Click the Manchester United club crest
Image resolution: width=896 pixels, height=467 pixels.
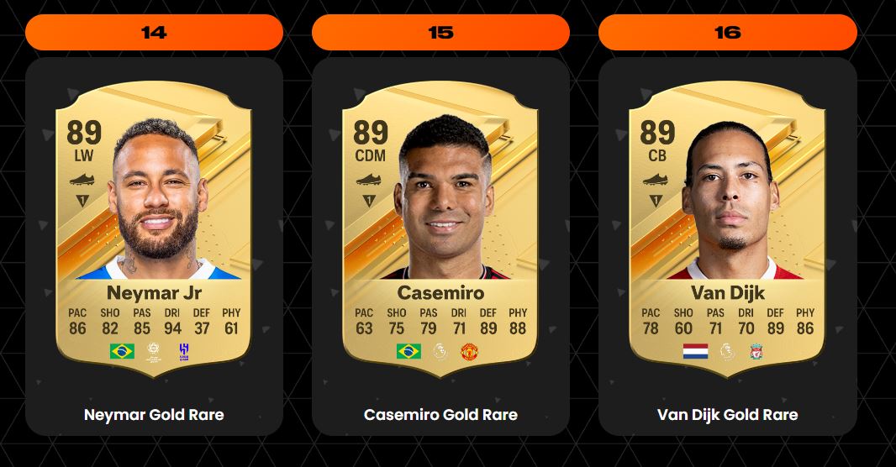tap(469, 351)
